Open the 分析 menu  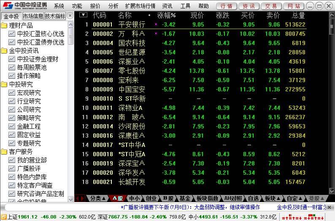point(113,6)
